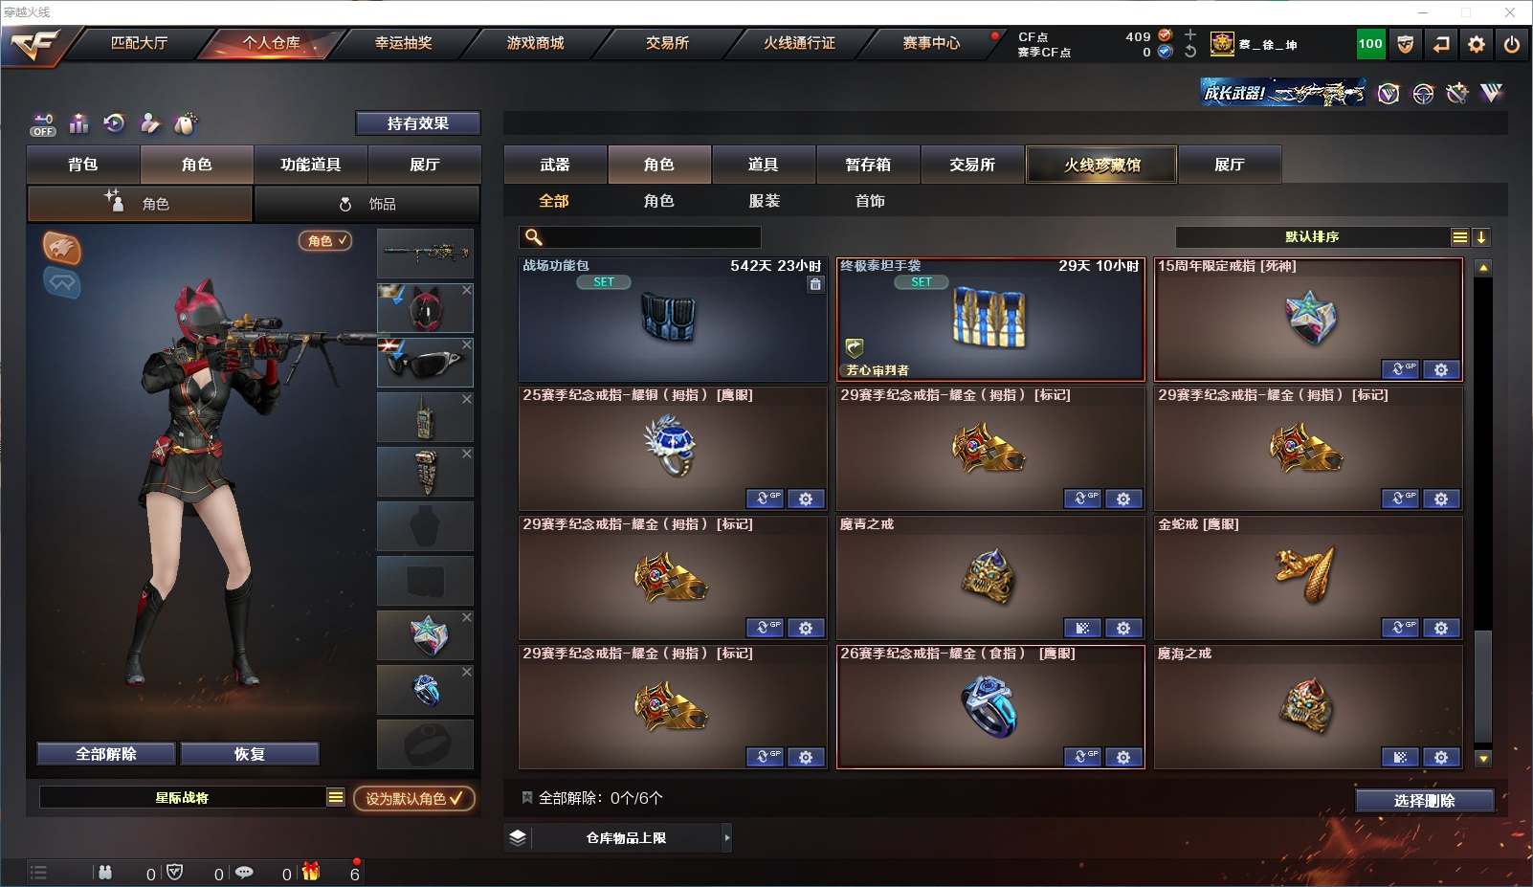Open the settings gear in top bar
This screenshot has width=1533, height=887.
(1477, 44)
